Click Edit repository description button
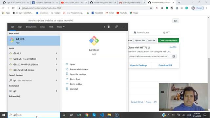The image size is (210, 118). click(176, 21)
